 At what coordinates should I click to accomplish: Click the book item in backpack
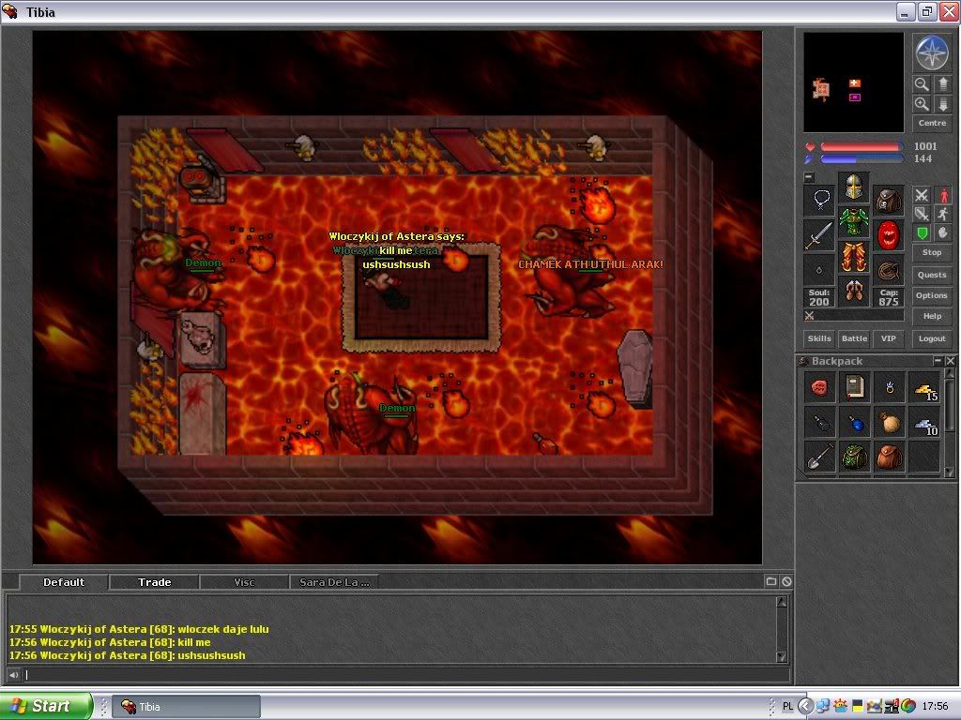854,387
